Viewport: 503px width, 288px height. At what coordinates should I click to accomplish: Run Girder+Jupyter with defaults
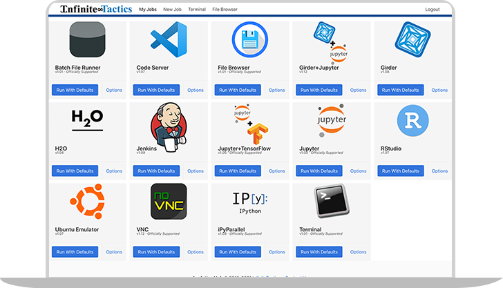pos(319,90)
